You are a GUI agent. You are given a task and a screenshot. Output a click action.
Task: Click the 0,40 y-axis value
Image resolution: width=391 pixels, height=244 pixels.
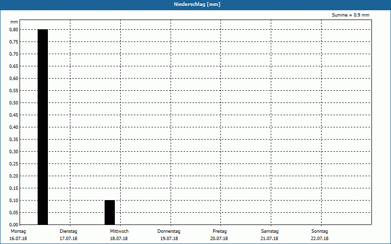[x=14, y=127]
